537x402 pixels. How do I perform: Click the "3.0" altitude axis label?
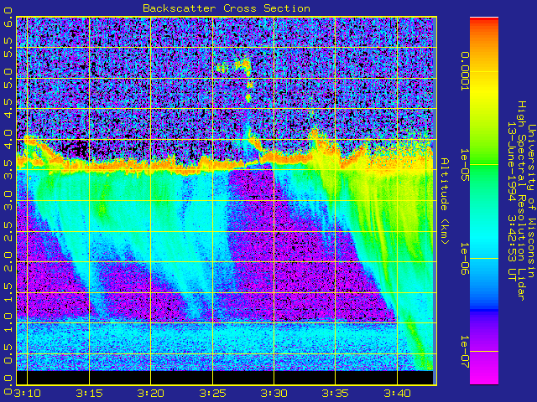pyautogui.click(x=8, y=200)
